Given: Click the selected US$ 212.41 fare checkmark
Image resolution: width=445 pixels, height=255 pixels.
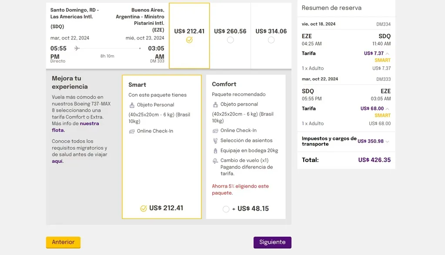Looking at the screenshot, I should [189, 40].
